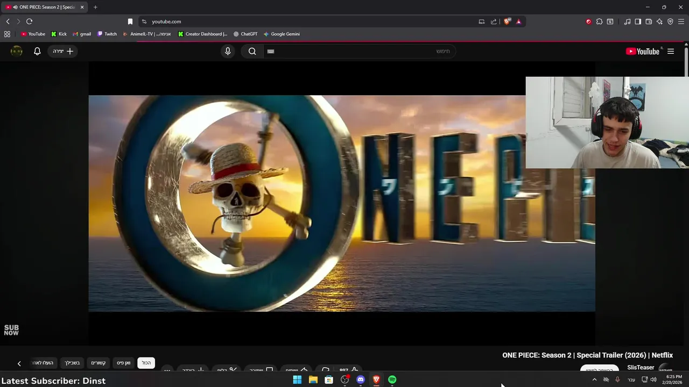Open the Leo AI sparkle icon
The width and height of the screenshot is (689, 387).
point(659,21)
